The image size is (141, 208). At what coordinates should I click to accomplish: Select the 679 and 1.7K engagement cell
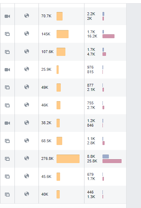coord(105,177)
